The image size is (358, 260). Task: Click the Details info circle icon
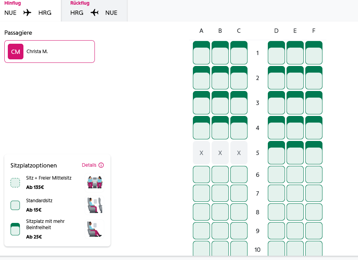(101, 165)
